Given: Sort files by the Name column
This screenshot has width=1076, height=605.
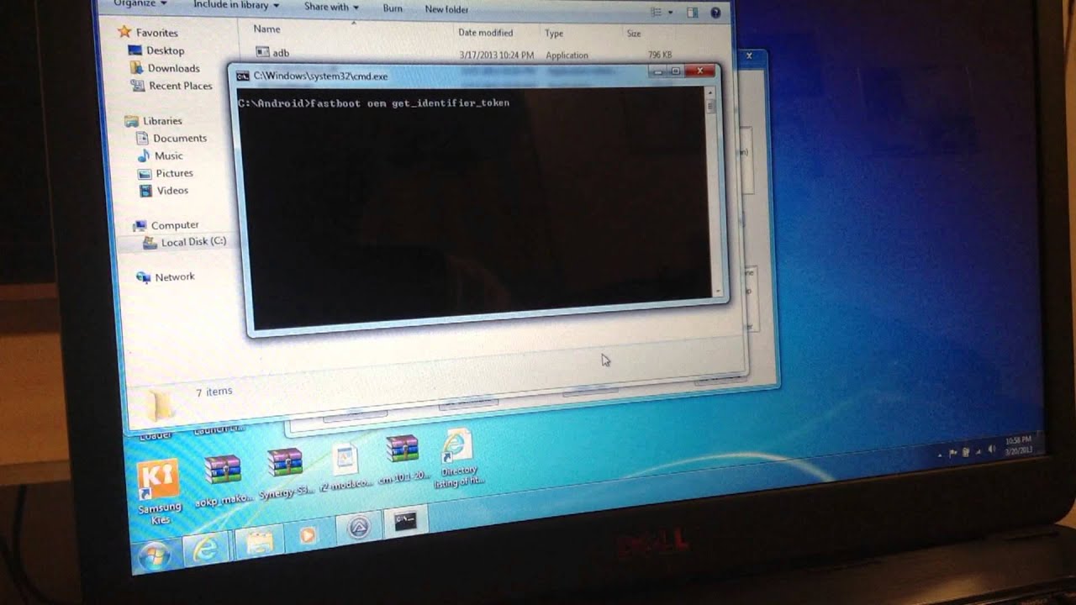Looking at the screenshot, I should point(266,29).
